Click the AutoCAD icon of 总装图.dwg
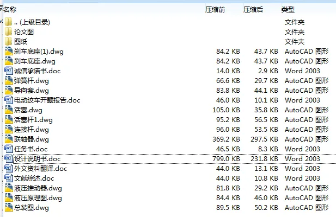The height and width of the screenshot is (217, 336). tap(9, 208)
